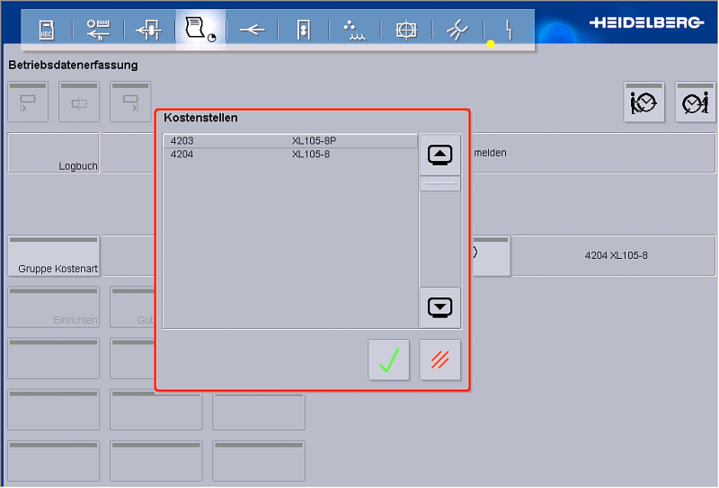
Task: Click the Gruppe Kostenart button
Action: pos(54,256)
